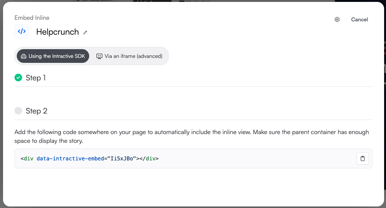This screenshot has width=386, height=208.
Task: Click the Ii5xJBo embed ID string
Action: pyautogui.click(x=122, y=158)
